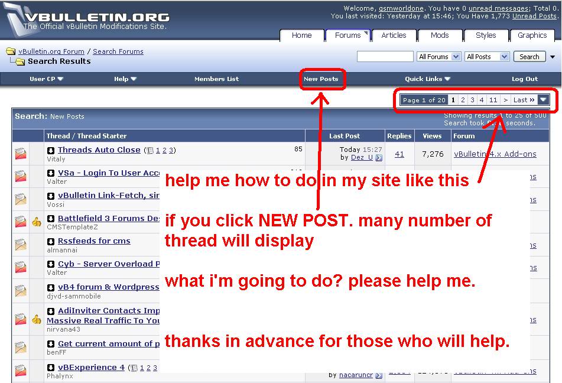Click the envelope icon in the Battlefield 3 row
The height and width of the screenshot is (383, 562).
21,222
